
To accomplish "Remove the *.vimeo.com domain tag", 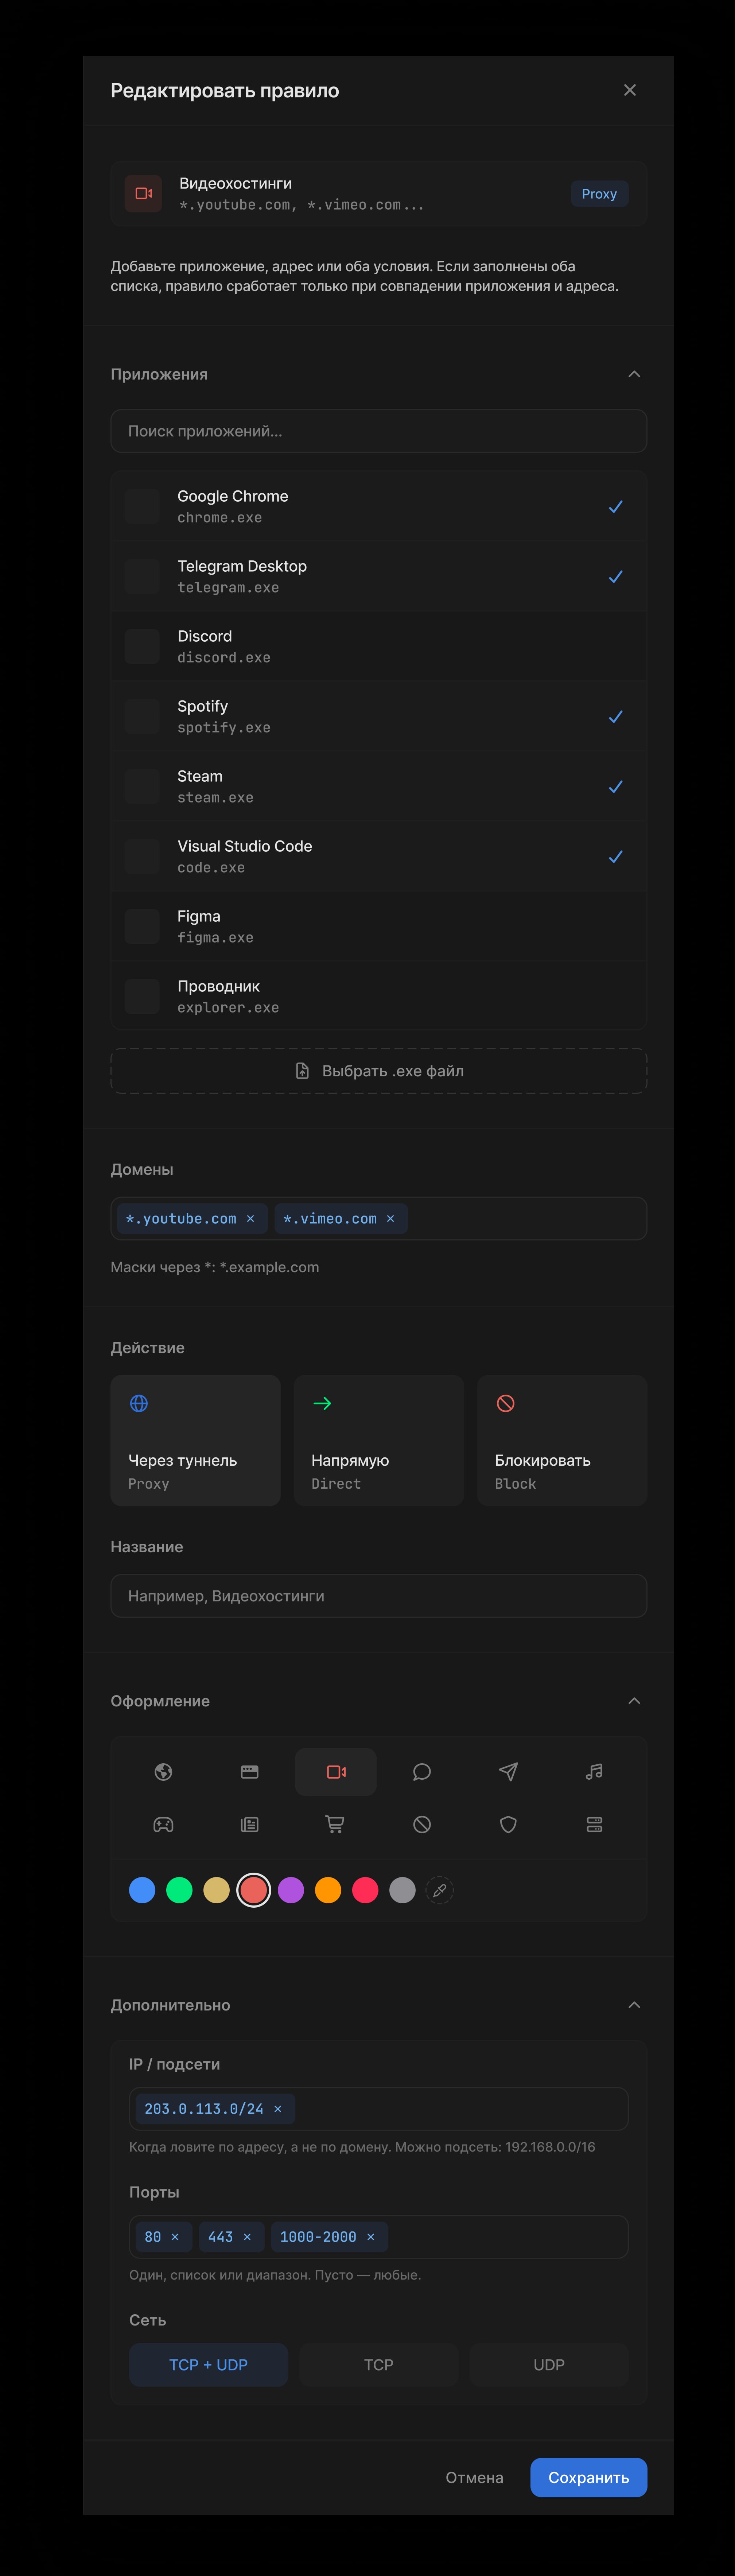I will pos(390,1218).
